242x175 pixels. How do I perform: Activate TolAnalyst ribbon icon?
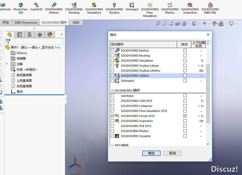[132, 7]
